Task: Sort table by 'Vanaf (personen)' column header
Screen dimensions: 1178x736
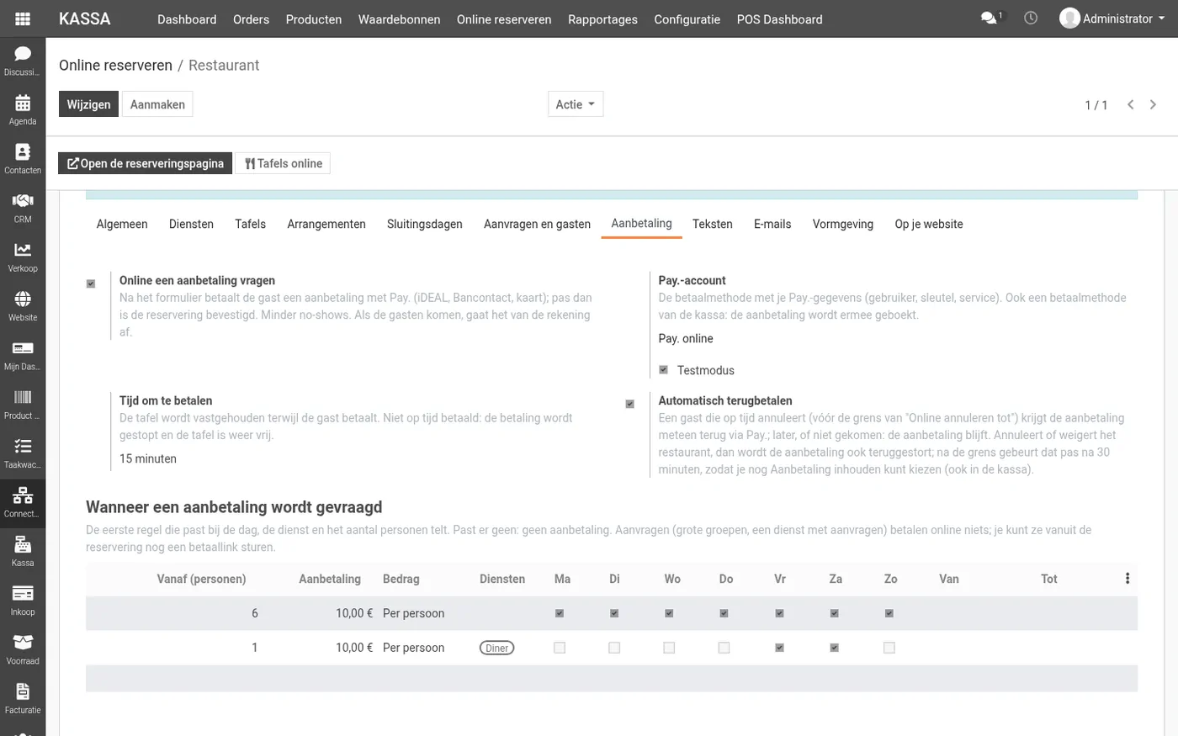Action: 202,579
